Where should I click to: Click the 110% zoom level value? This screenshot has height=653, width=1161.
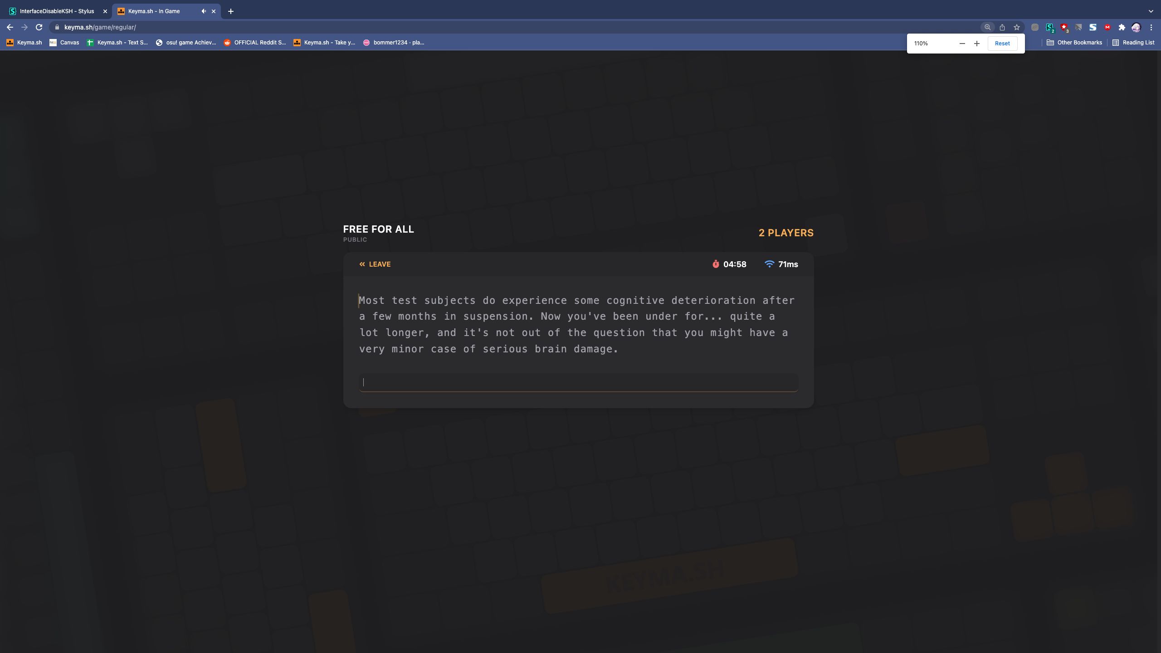point(921,44)
